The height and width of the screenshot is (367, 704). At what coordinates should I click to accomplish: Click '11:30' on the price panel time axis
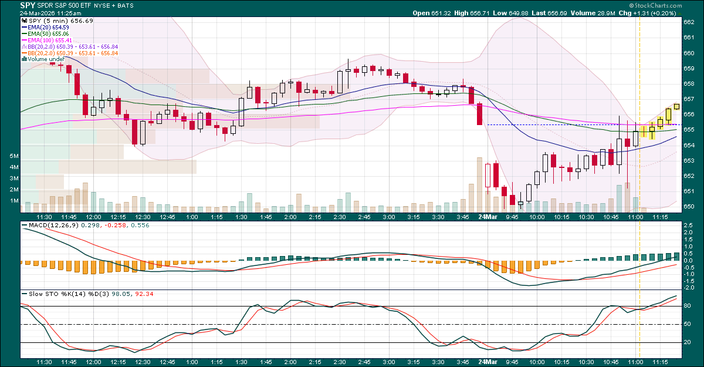pos(44,217)
